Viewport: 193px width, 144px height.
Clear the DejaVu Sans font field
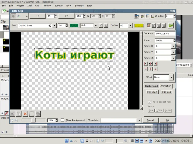point(50,25)
